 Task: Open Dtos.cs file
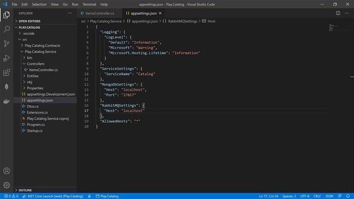tap(45, 107)
